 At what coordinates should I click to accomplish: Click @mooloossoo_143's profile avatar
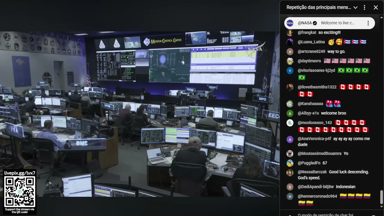(x=290, y=123)
